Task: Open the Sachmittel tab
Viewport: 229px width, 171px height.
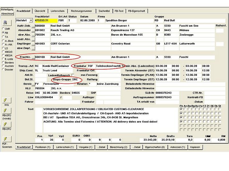Action: [x=104, y=11]
